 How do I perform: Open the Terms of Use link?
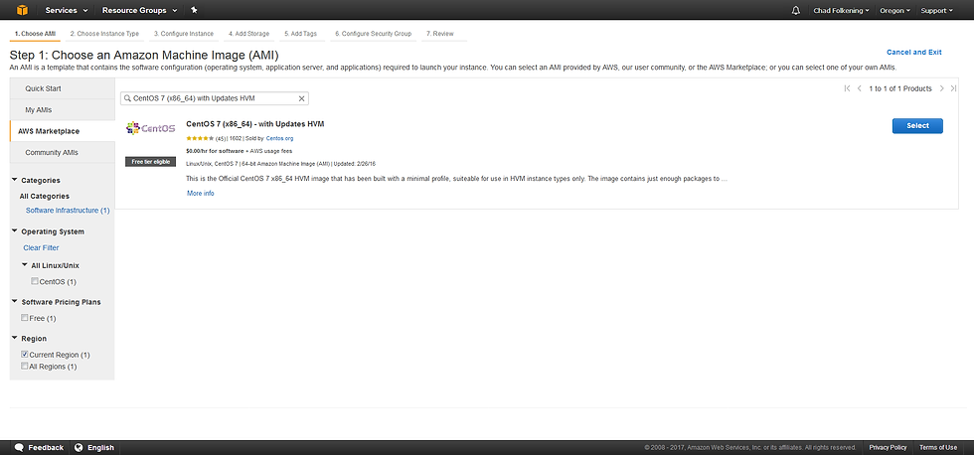[x=938, y=448]
